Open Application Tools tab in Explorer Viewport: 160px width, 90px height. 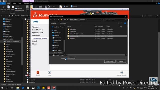point(28,3)
